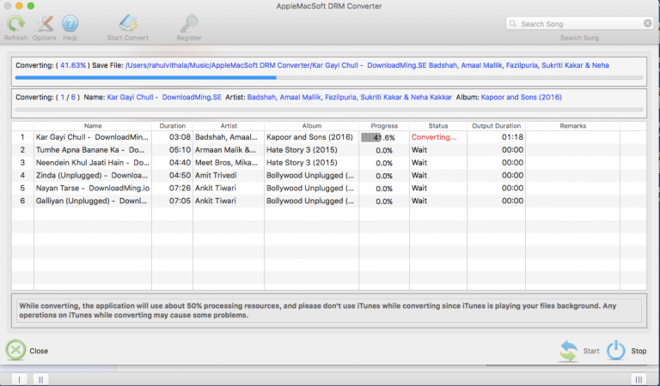Select the Kar Gayi Chull song row
660x386 pixels.
329,137
